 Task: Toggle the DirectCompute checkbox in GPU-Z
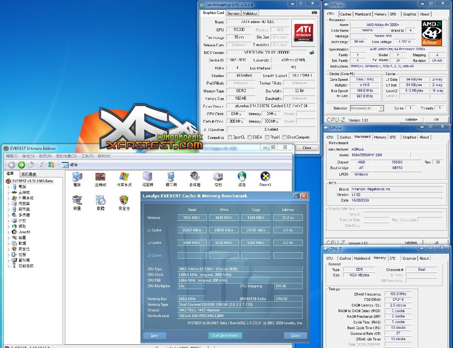284,137
